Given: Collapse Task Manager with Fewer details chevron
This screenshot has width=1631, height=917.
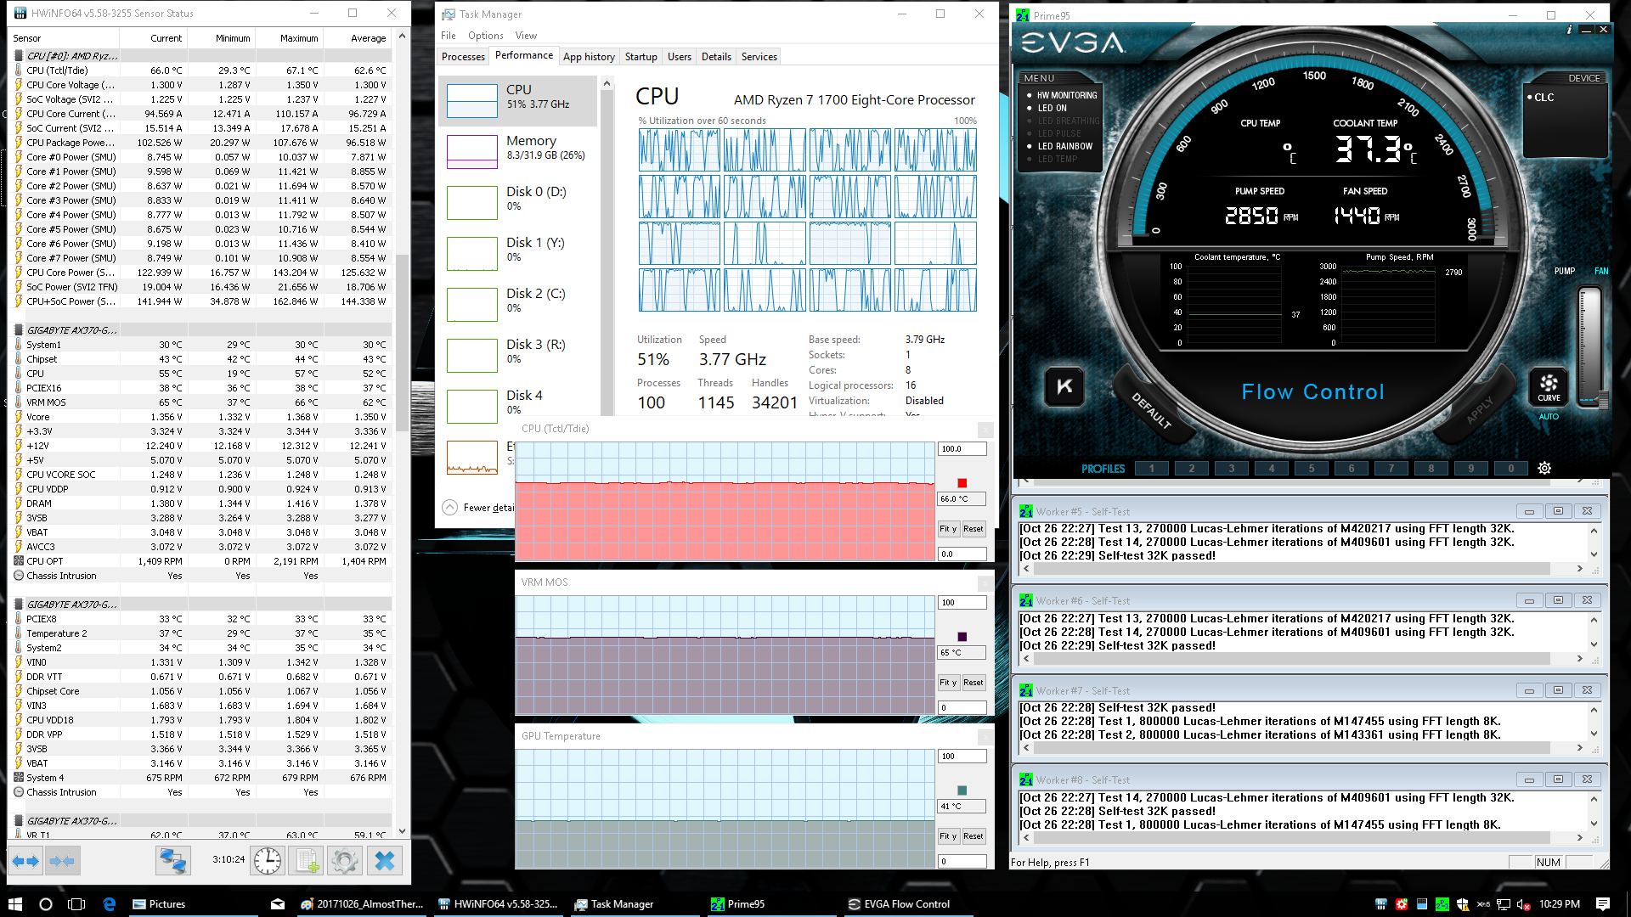Looking at the screenshot, I should [449, 507].
